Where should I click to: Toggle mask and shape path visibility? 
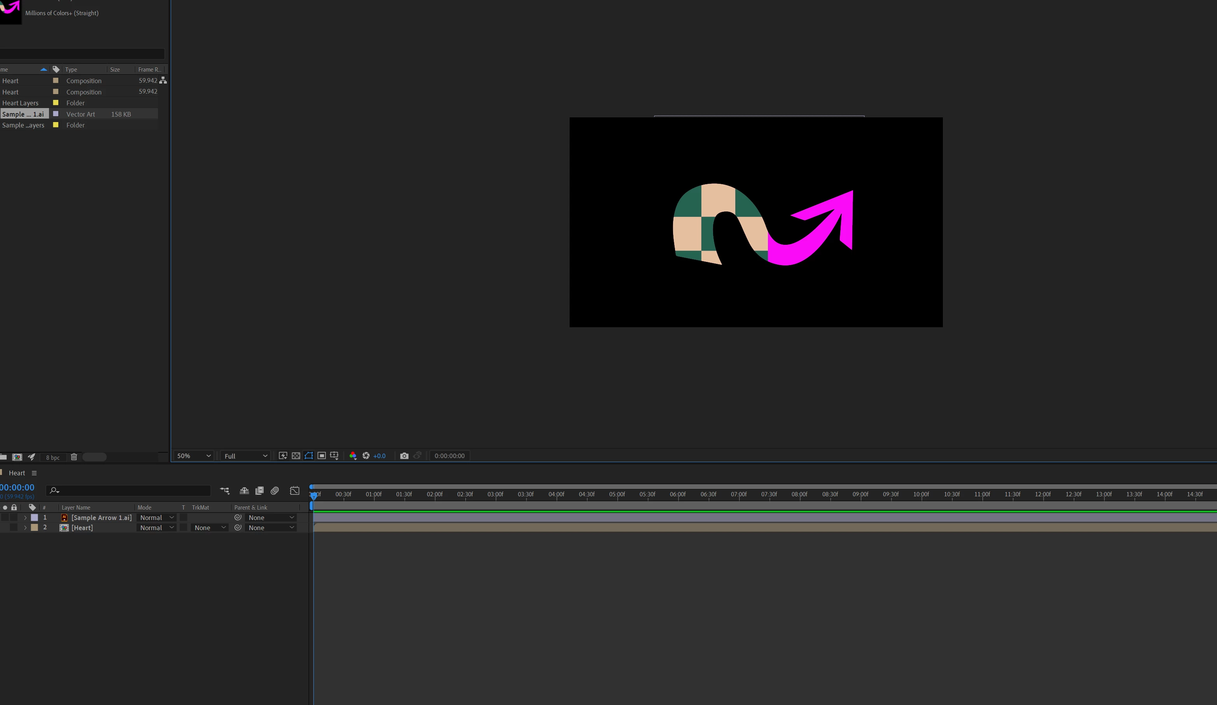(309, 455)
